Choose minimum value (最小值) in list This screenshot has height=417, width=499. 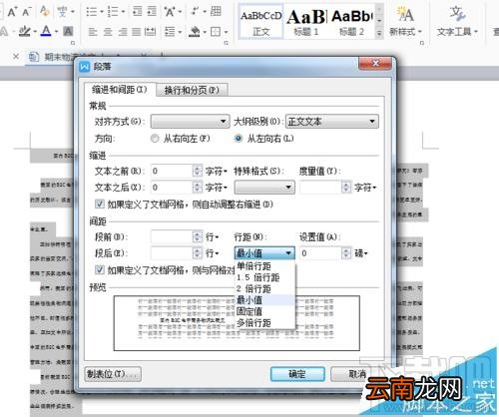pyautogui.click(x=264, y=300)
